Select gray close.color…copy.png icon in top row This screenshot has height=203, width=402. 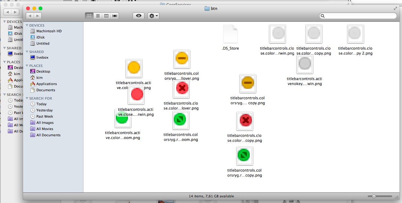tap(314, 34)
